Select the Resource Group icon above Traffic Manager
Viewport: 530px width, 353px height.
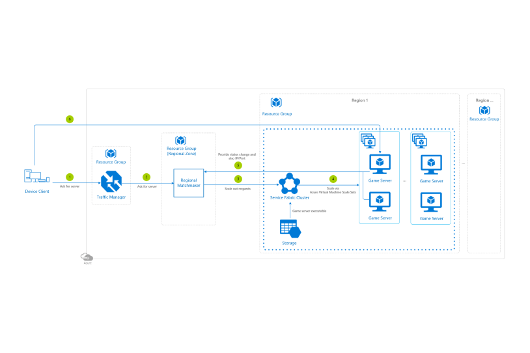click(x=111, y=154)
